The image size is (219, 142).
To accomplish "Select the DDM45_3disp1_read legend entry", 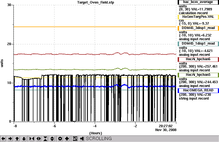I will [198, 28].
